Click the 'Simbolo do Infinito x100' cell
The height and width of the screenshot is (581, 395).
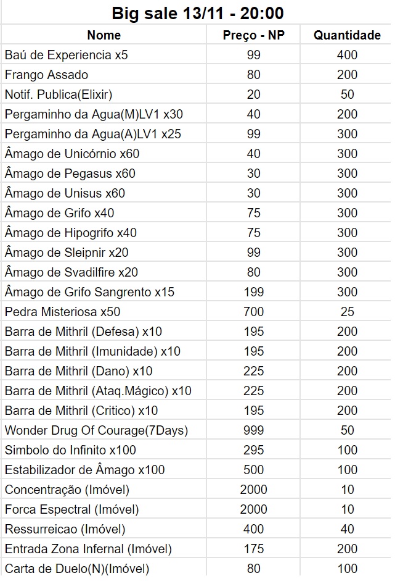coord(70,450)
